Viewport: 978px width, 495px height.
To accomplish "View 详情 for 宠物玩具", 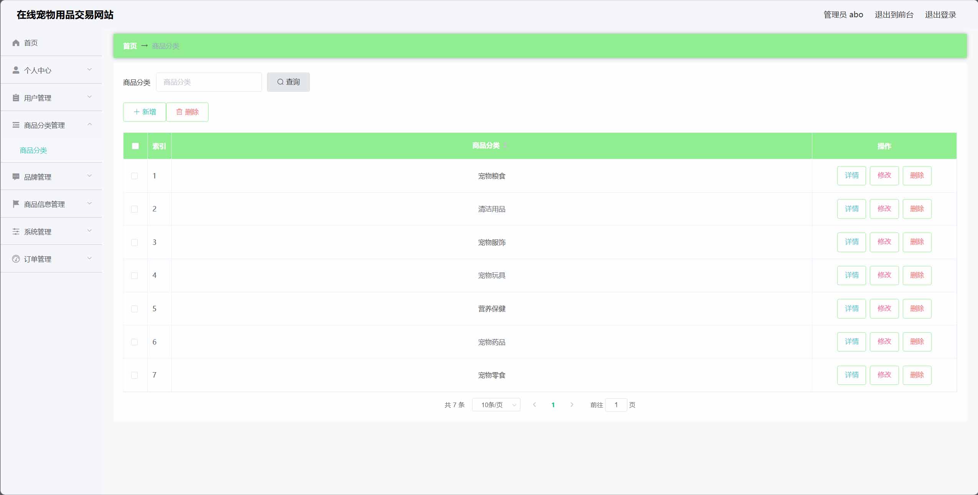I will pyautogui.click(x=851, y=276).
